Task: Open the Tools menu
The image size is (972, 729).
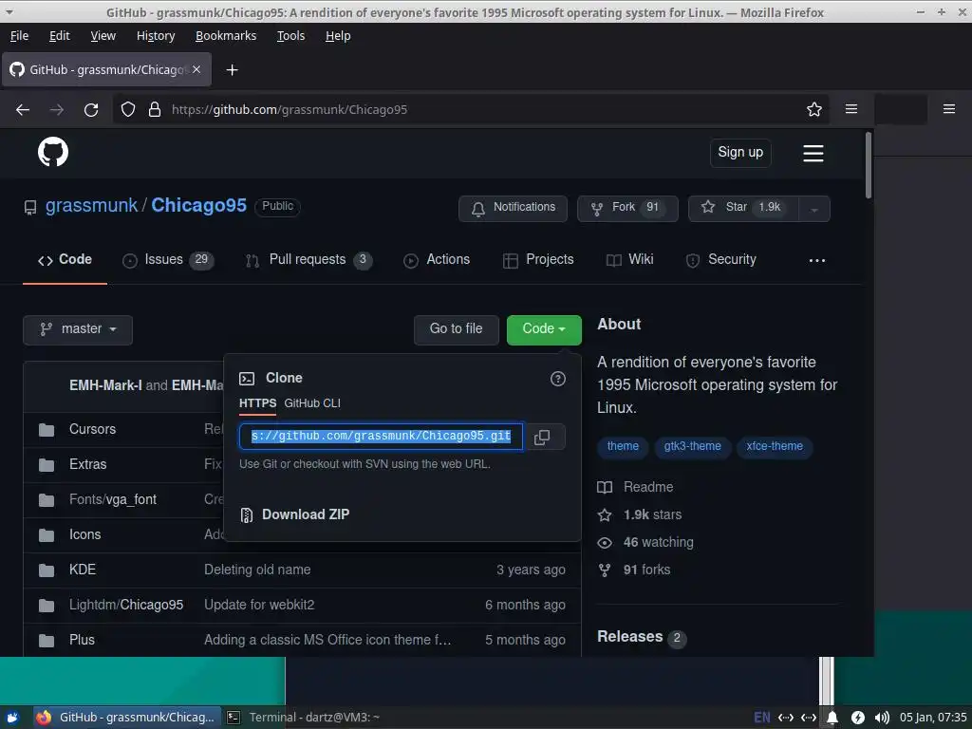Action: pos(290,36)
